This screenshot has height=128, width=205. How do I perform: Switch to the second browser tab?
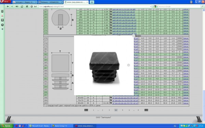pyautogui.click(x=50, y=2)
